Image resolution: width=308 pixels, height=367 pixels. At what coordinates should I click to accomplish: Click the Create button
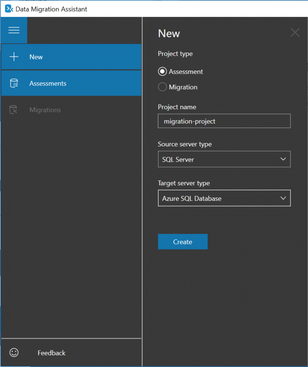(182, 241)
